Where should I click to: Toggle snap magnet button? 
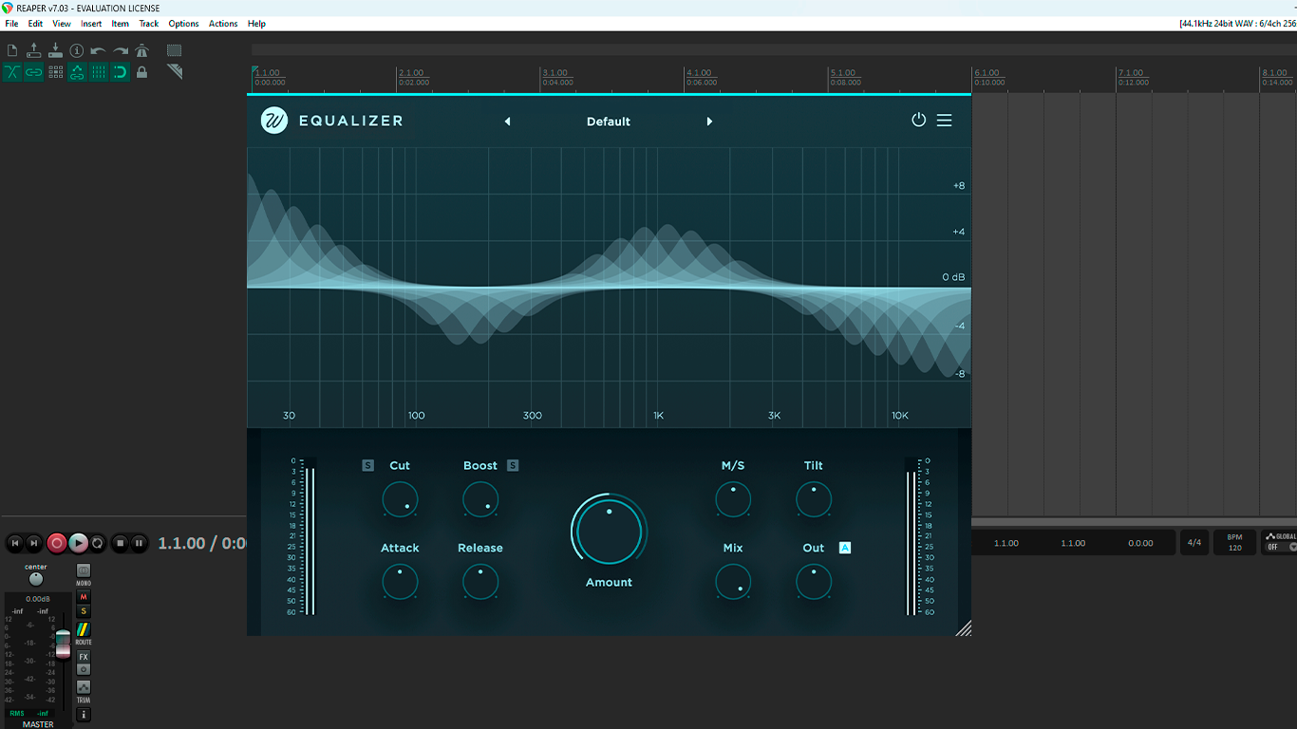point(121,71)
